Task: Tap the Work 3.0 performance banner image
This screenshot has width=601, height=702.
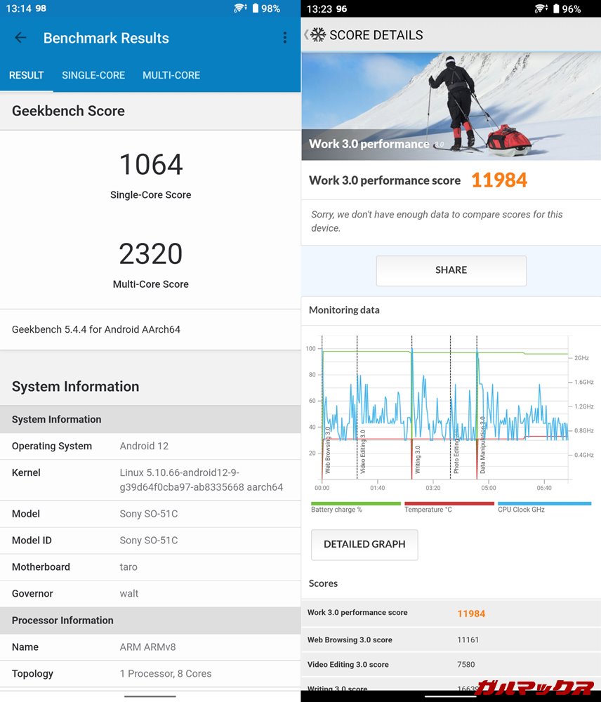Action: click(x=451, y=105)
